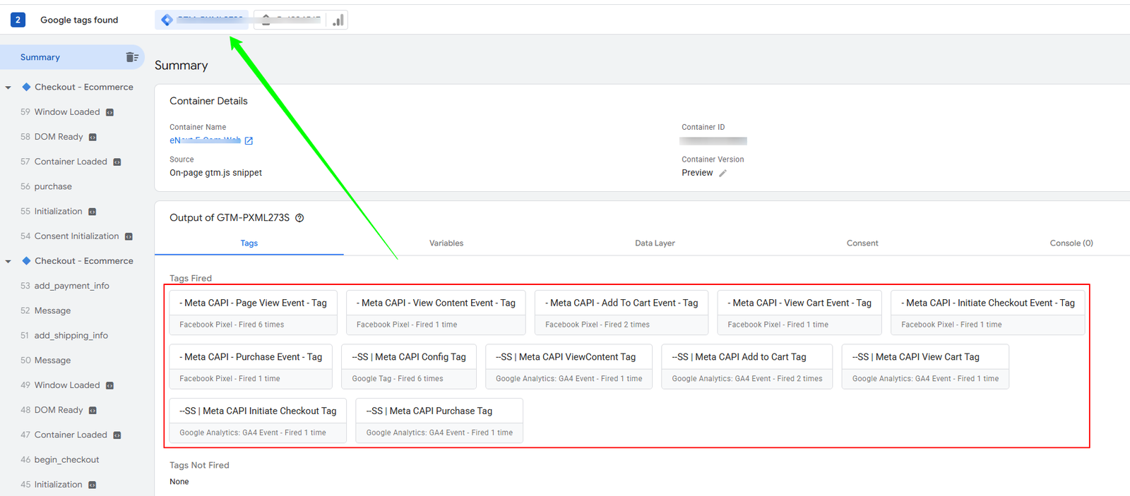Open --SS | Meta CAPI Initiate Checkout Tag card
1130x496 pixels.
click(x=258, y=421)
